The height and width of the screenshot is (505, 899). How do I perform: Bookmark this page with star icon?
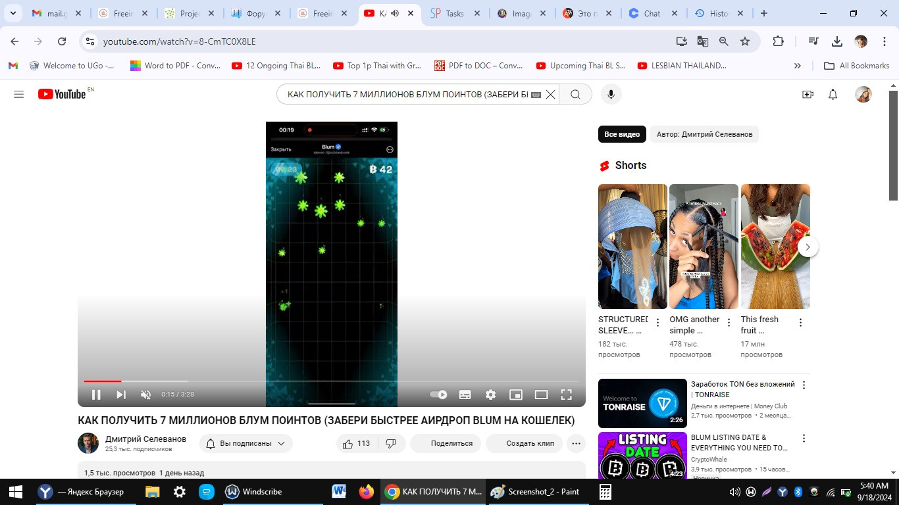coord(745,41)
